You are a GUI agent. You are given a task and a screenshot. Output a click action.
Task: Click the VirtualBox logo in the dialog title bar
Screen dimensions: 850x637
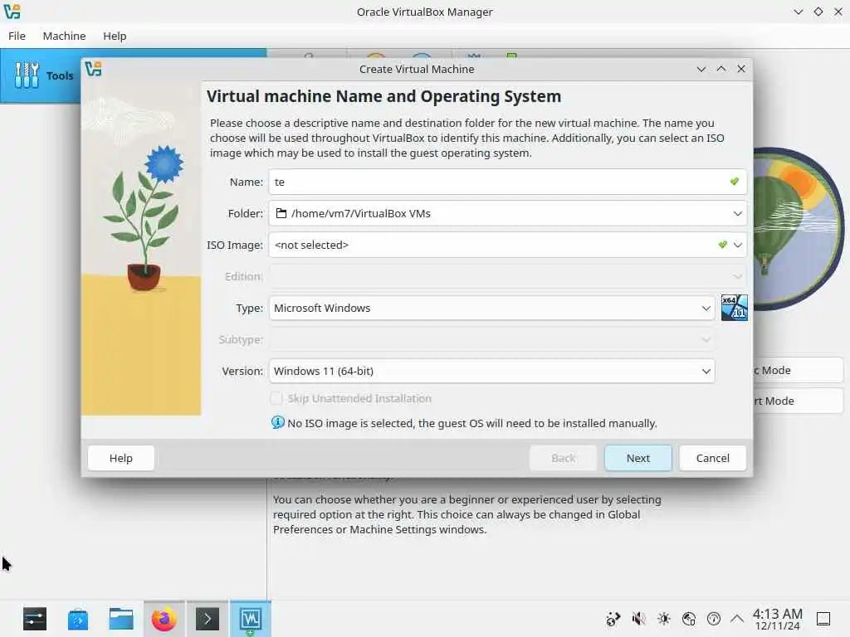click(93, 70)
